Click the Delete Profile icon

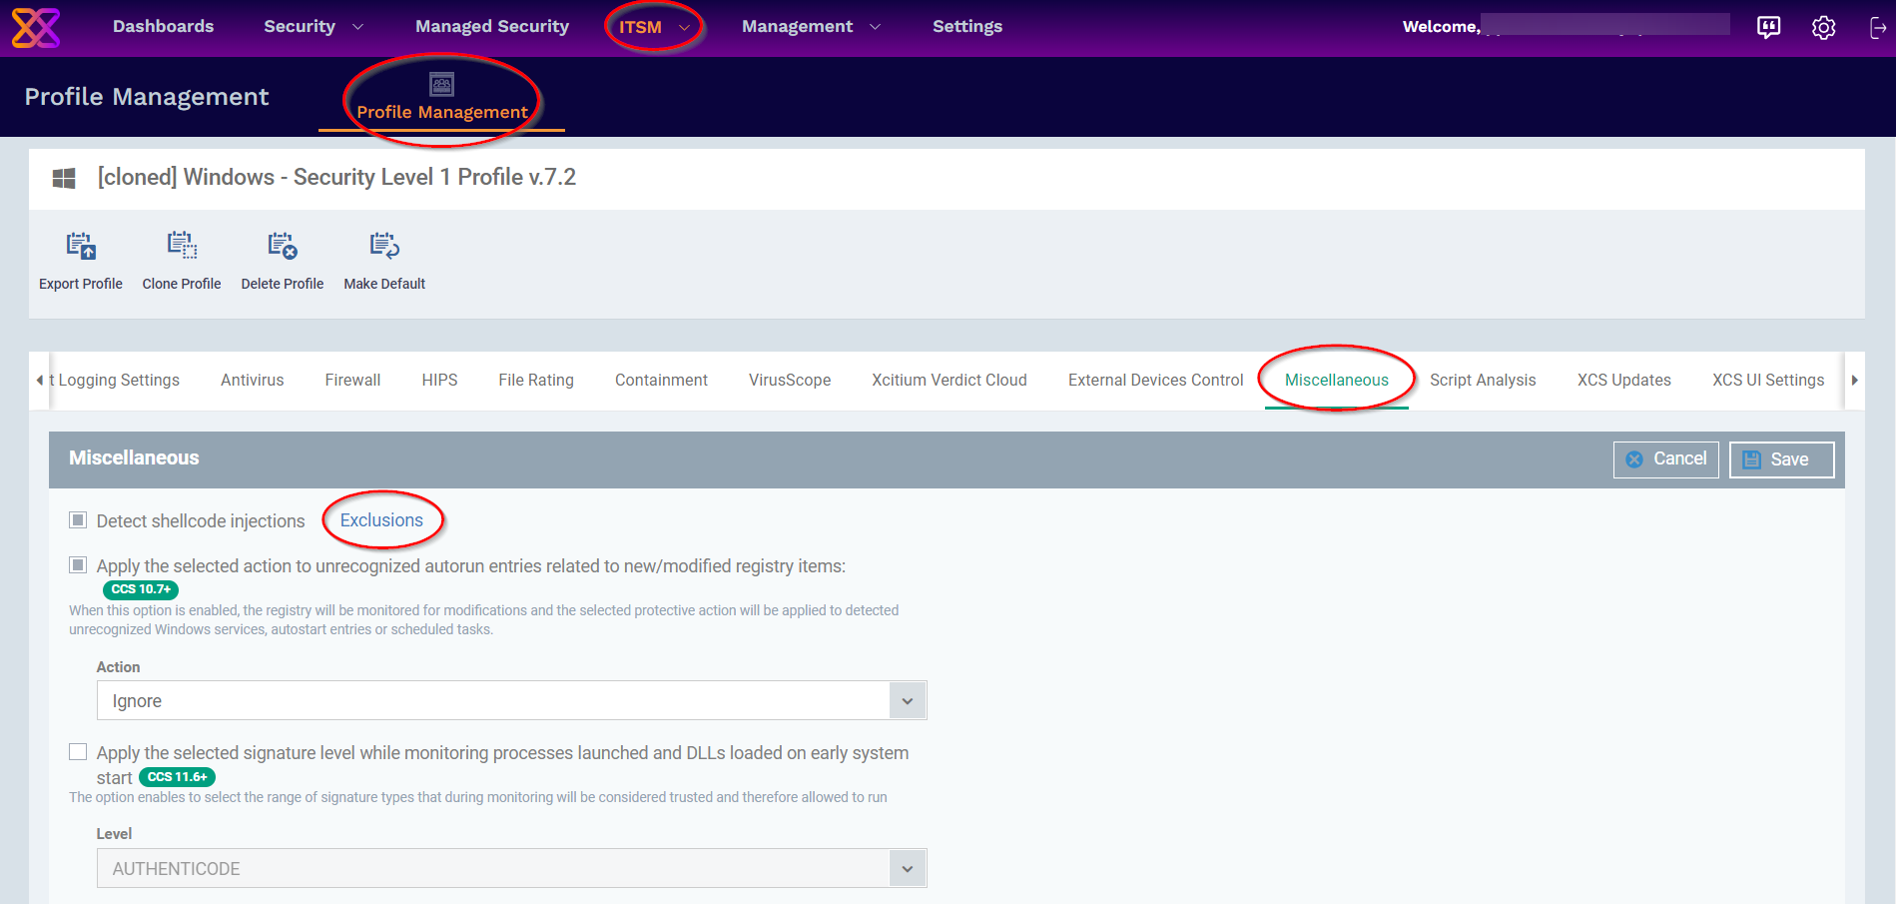(x=283, y=246)
